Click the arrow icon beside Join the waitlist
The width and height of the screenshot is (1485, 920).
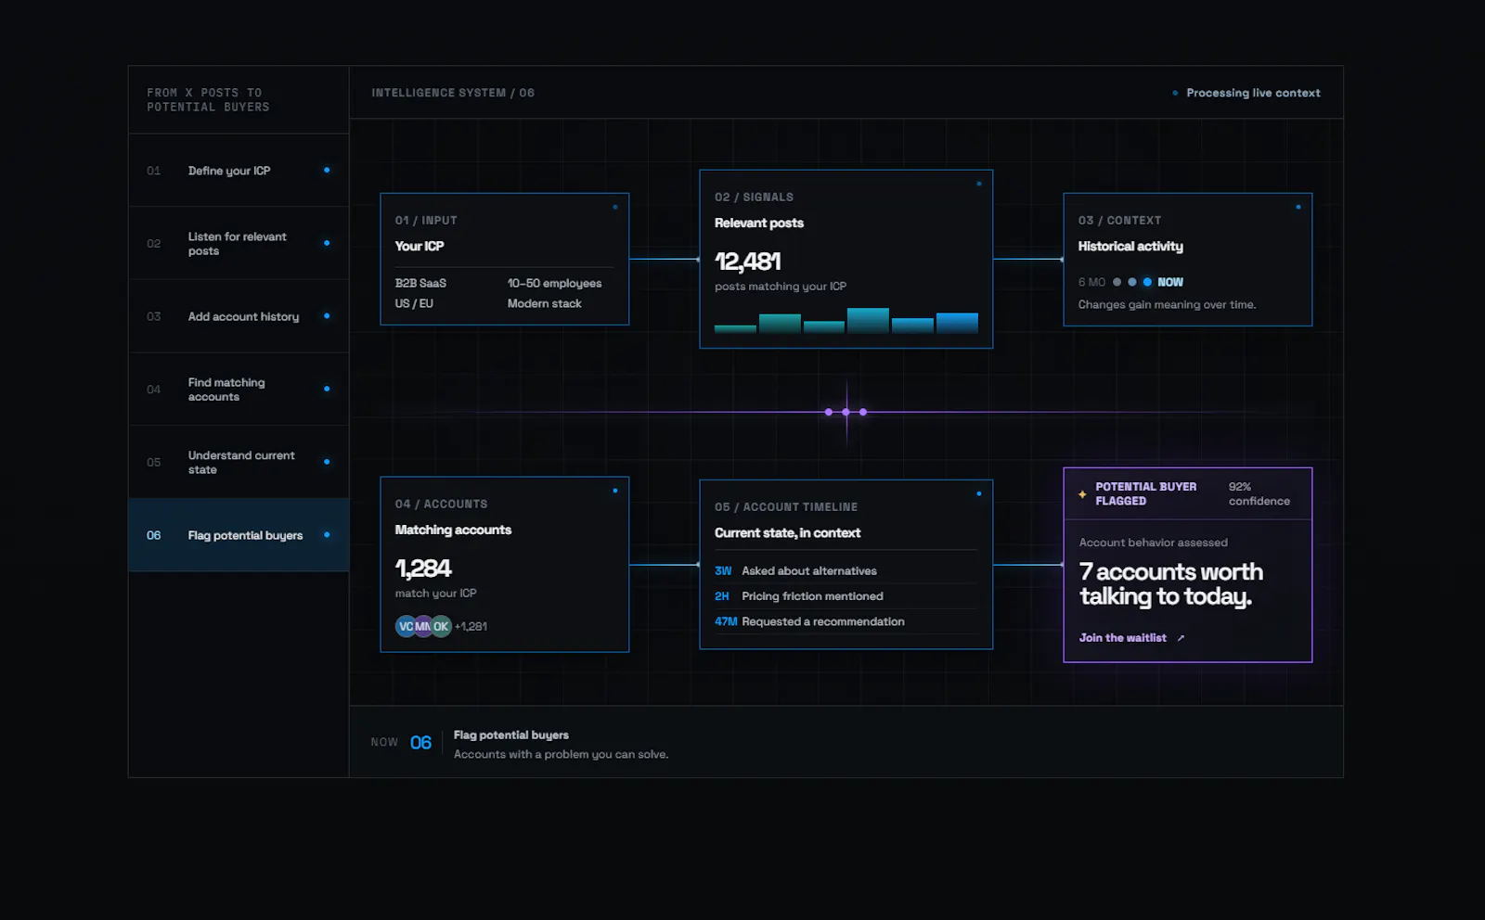coord(1181,638)
